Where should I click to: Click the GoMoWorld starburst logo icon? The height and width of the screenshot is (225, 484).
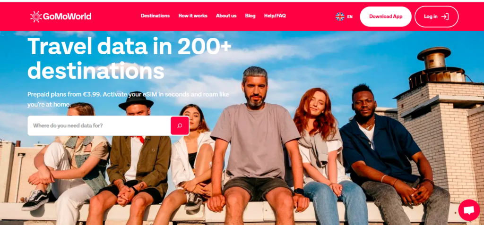coord(36,17)
